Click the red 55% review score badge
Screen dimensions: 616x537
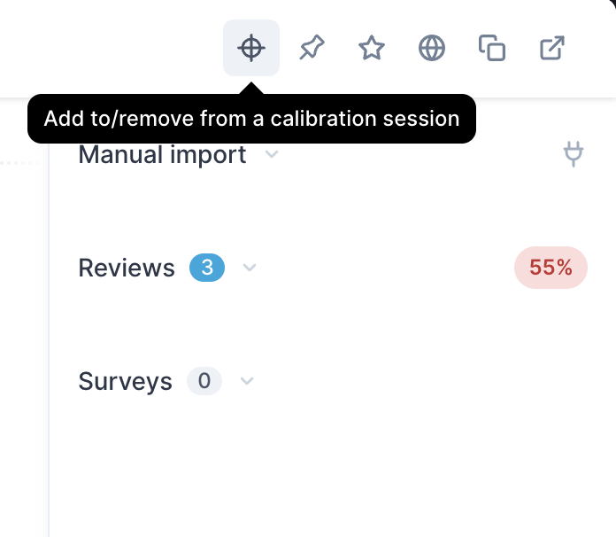pyautogui.click(x=551, y=268)
